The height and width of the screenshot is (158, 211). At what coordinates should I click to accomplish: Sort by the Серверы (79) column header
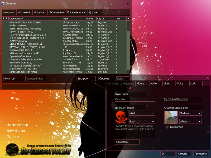35,18
